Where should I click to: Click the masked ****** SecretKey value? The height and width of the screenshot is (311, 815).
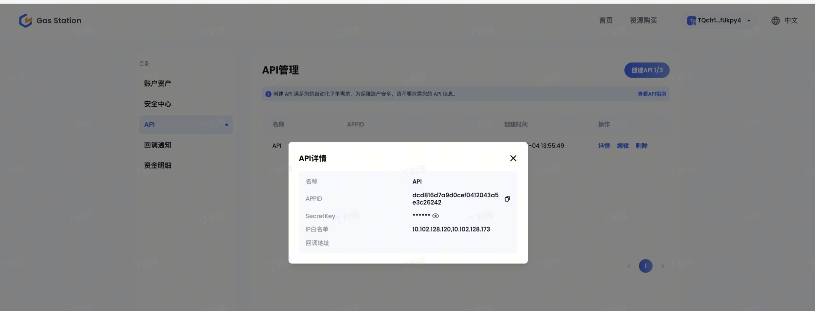click(421, 216)
